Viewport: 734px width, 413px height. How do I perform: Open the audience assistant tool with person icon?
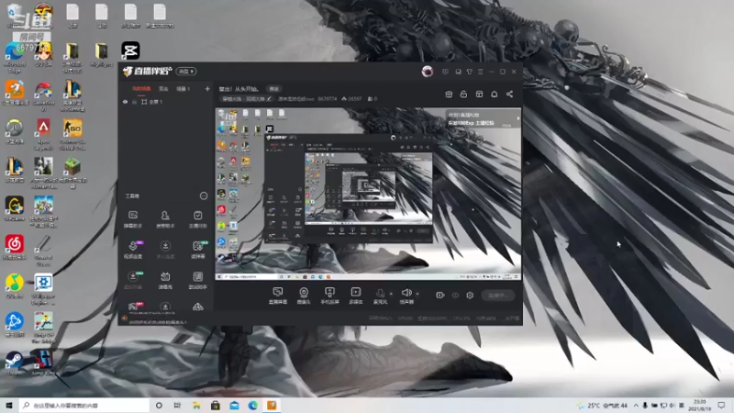165,219
